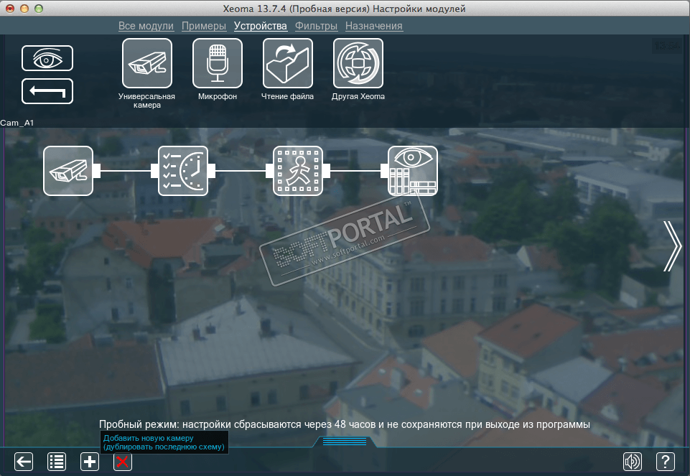Viewport: 690px width, 476px height.
Task: Add a new camera with plus button
Action: pyautogui.click(x=89, y=462)
